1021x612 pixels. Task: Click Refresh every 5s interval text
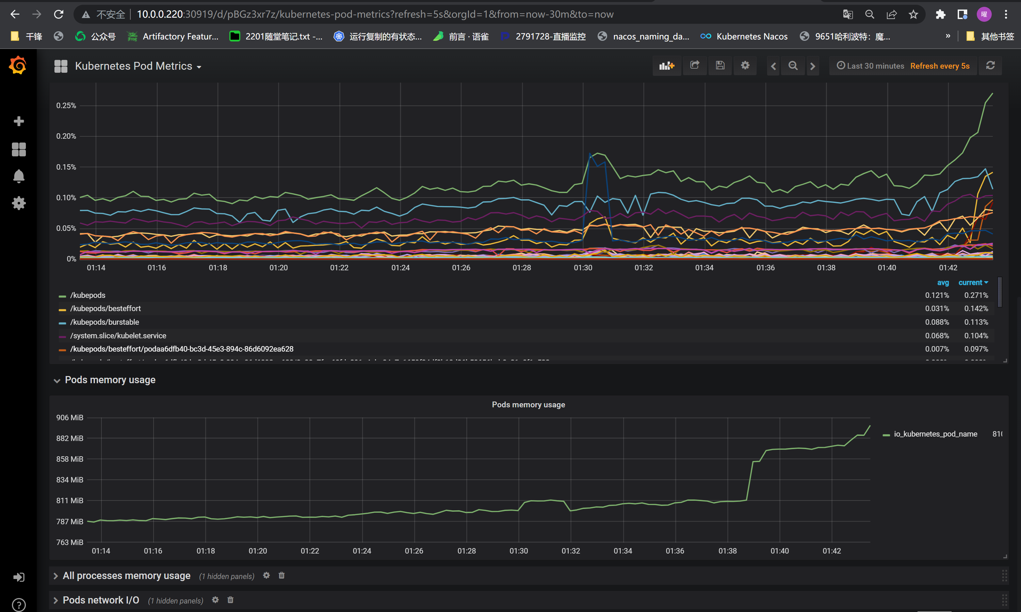coord(940,66)
